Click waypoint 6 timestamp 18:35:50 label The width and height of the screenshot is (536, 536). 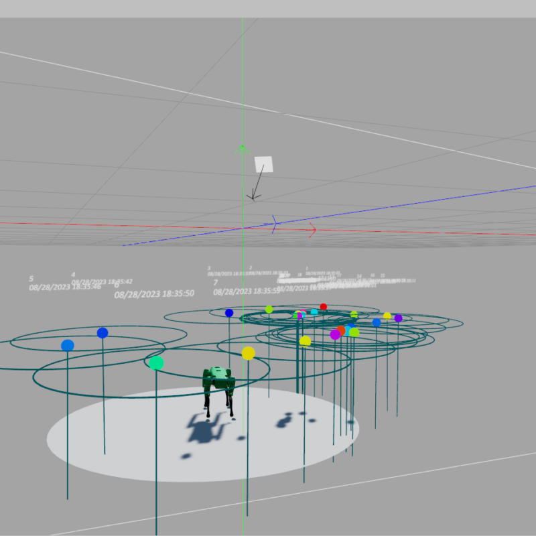tap(154, 293)
